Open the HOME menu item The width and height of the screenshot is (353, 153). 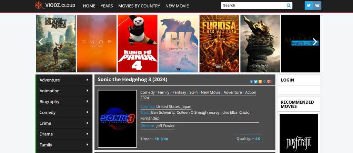(x=89, y=6)
